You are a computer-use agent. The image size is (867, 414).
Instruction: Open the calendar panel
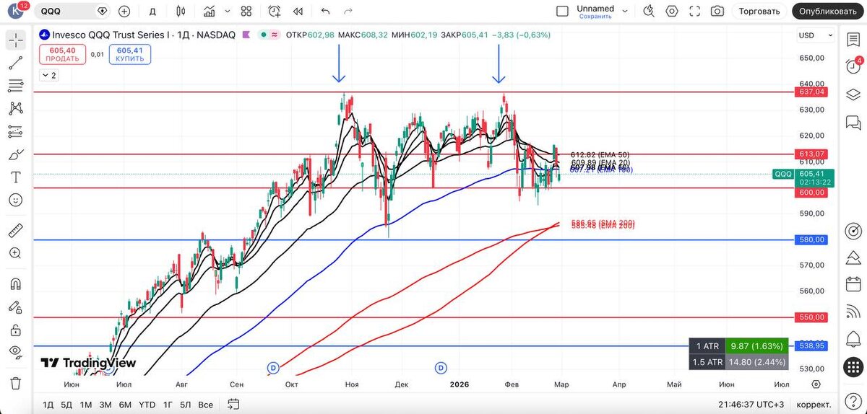point(853,284)
